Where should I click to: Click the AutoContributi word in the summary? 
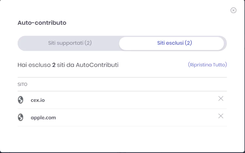pos(97,65)
